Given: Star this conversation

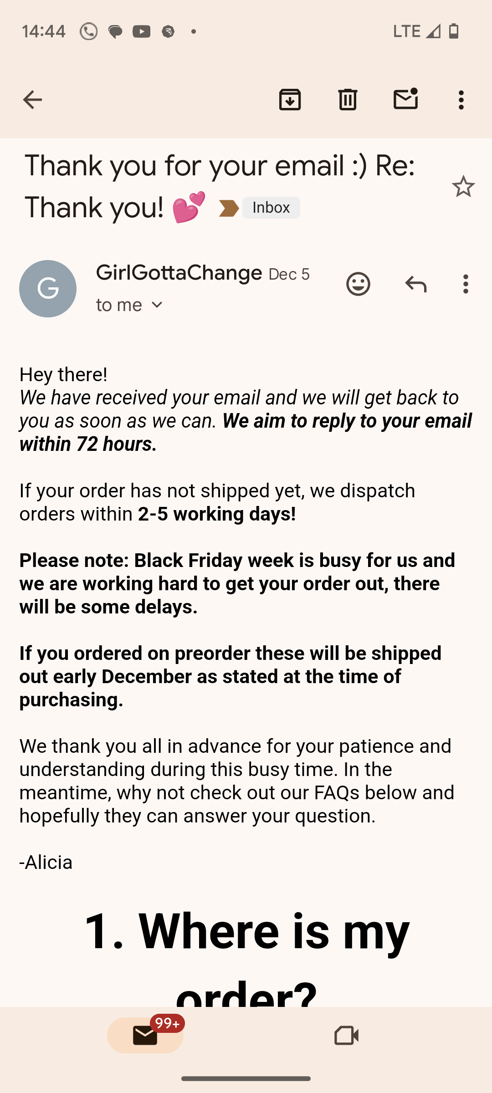Looking at the screenshot, I should point(463,186).
